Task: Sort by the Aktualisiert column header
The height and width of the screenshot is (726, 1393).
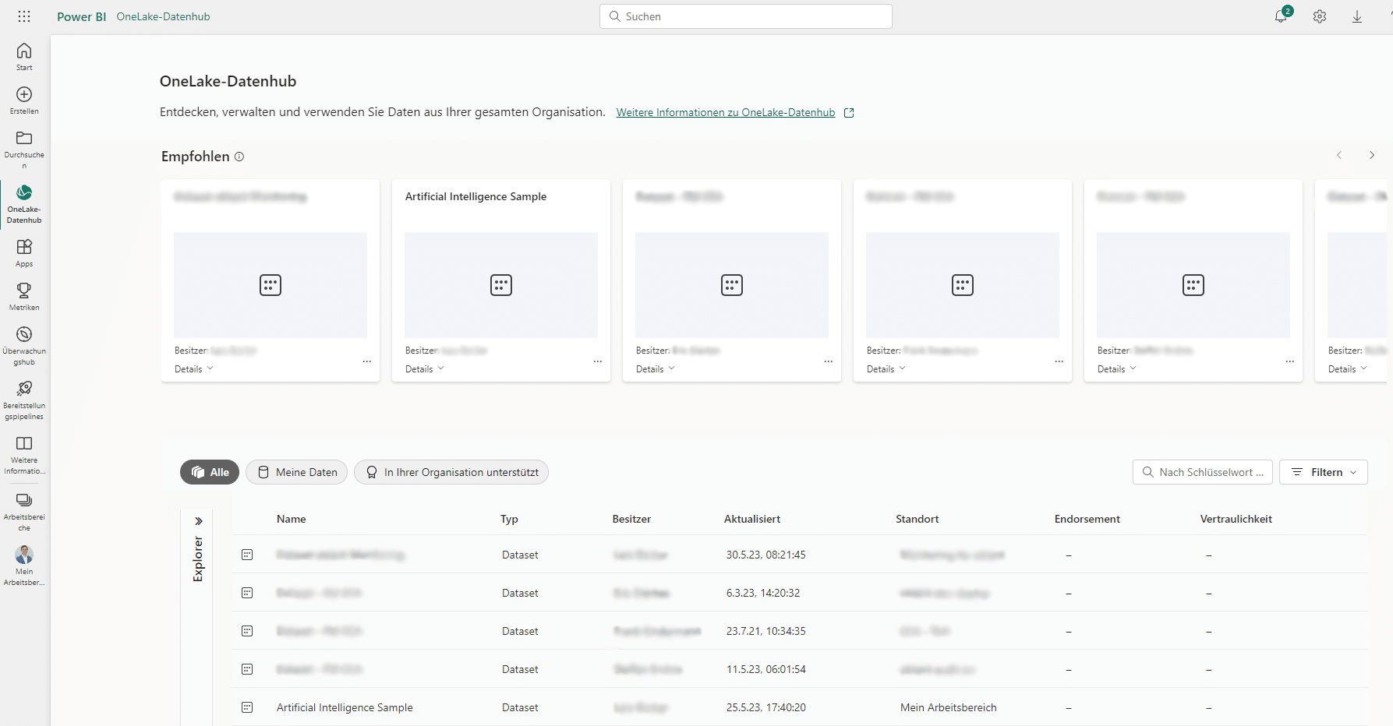Action: (752, 519)
